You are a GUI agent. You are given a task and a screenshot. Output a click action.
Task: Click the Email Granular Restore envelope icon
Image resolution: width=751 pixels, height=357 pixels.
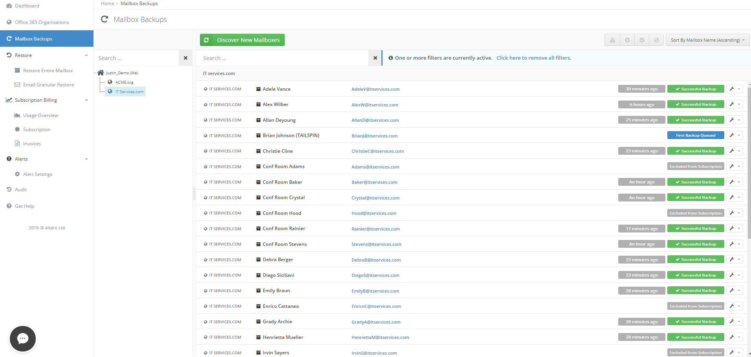17,84
